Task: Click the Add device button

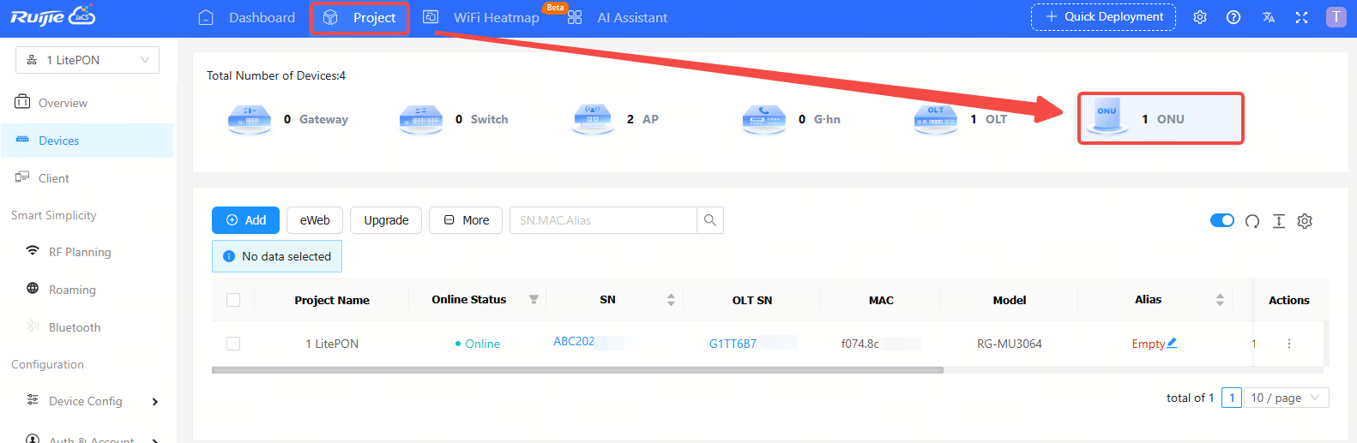Action: click(245, 220)
